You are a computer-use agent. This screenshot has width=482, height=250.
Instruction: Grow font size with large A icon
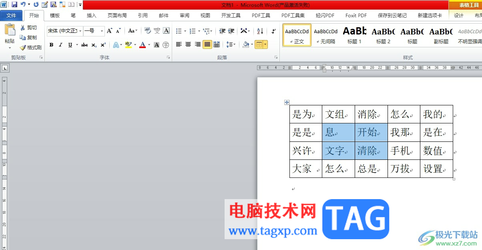click(109, 31)
